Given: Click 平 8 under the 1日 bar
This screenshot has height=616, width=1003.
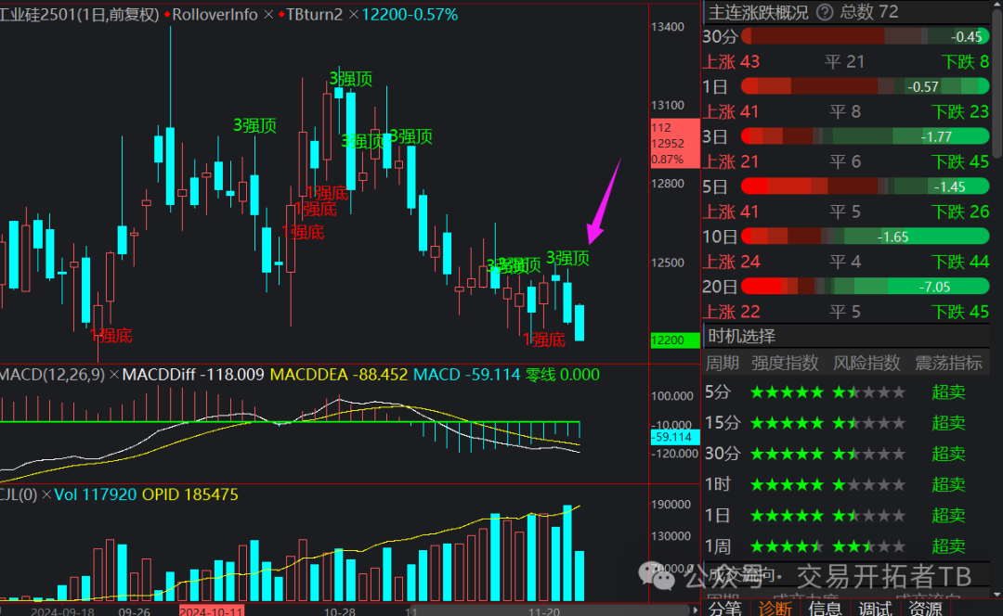Looking at the screenshot, I should coord(845,112).
